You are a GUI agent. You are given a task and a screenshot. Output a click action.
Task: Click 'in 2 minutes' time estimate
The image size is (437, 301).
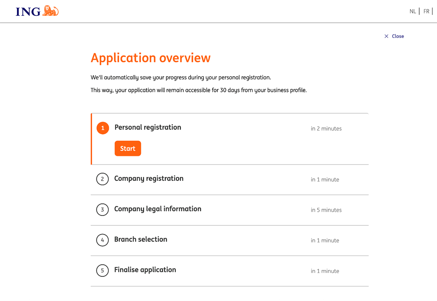(x=326, y=128)
